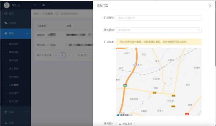The image size is (216, 126).
Task: Click the 商城 shop icon in the sidebar
Action: pyautogui.click(x=6, y=33)
